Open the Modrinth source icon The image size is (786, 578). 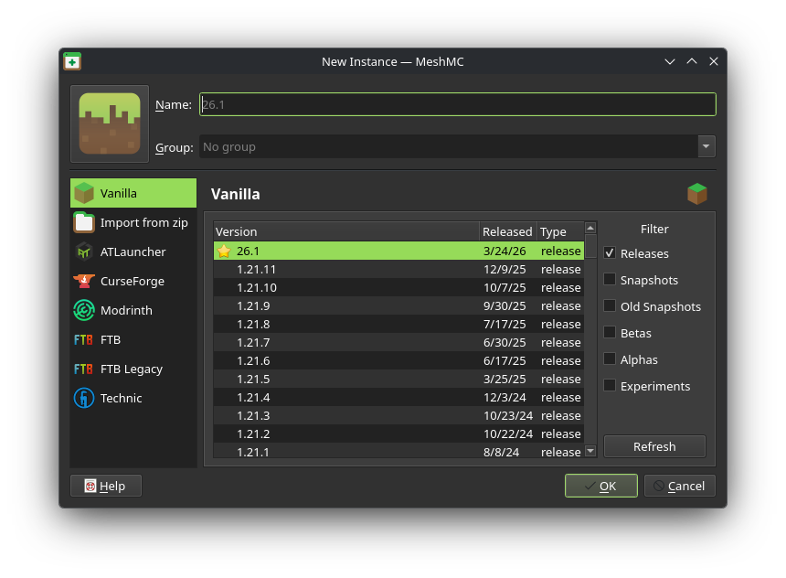click(84, 310)
